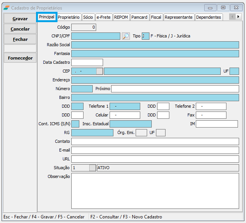Click the Cont. ICMS (S/N) field

(x=75, y=124)
